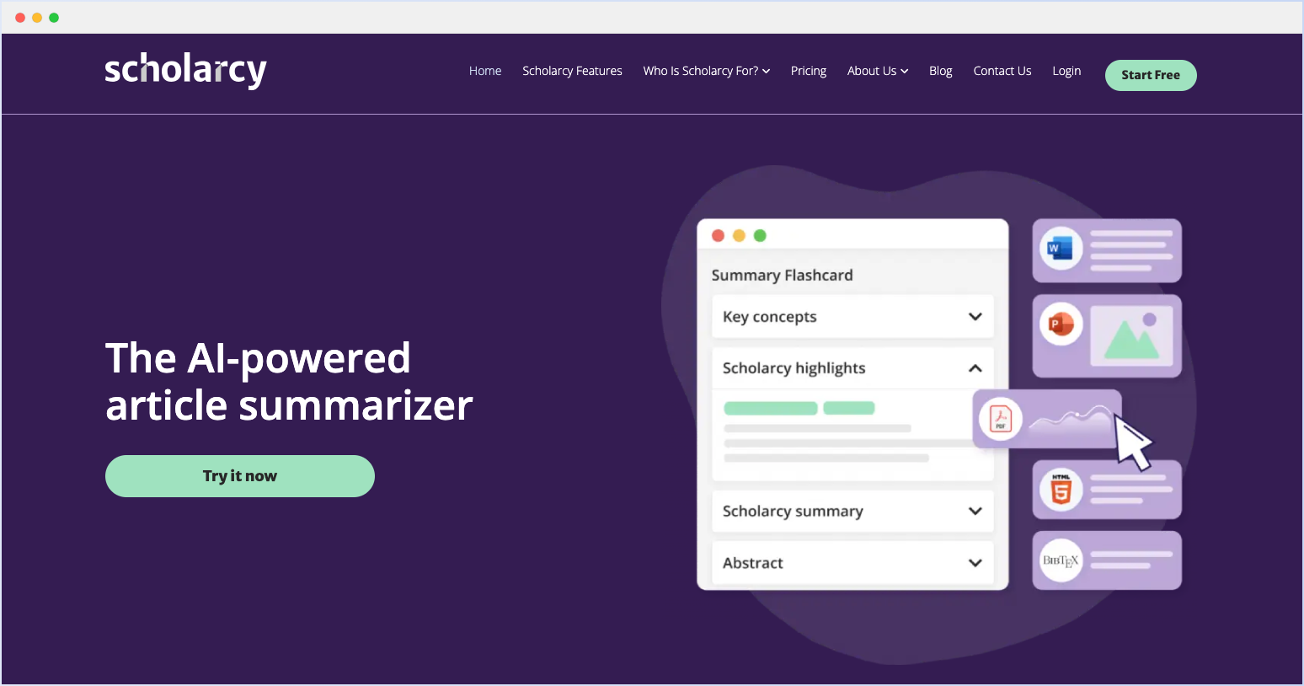
Task: Expand the Scholarcy summary section
Action: (975, 512)
